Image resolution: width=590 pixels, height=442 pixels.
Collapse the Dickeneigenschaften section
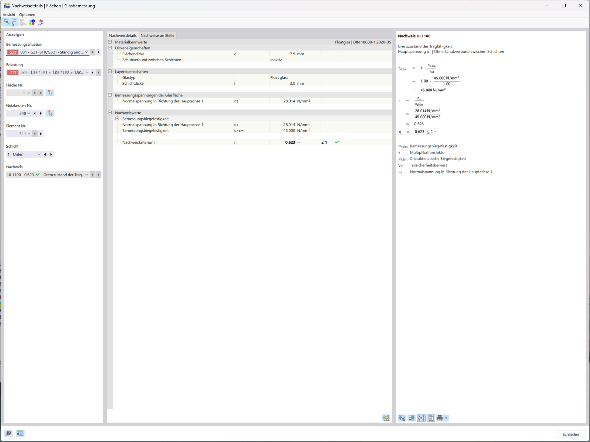110,48
